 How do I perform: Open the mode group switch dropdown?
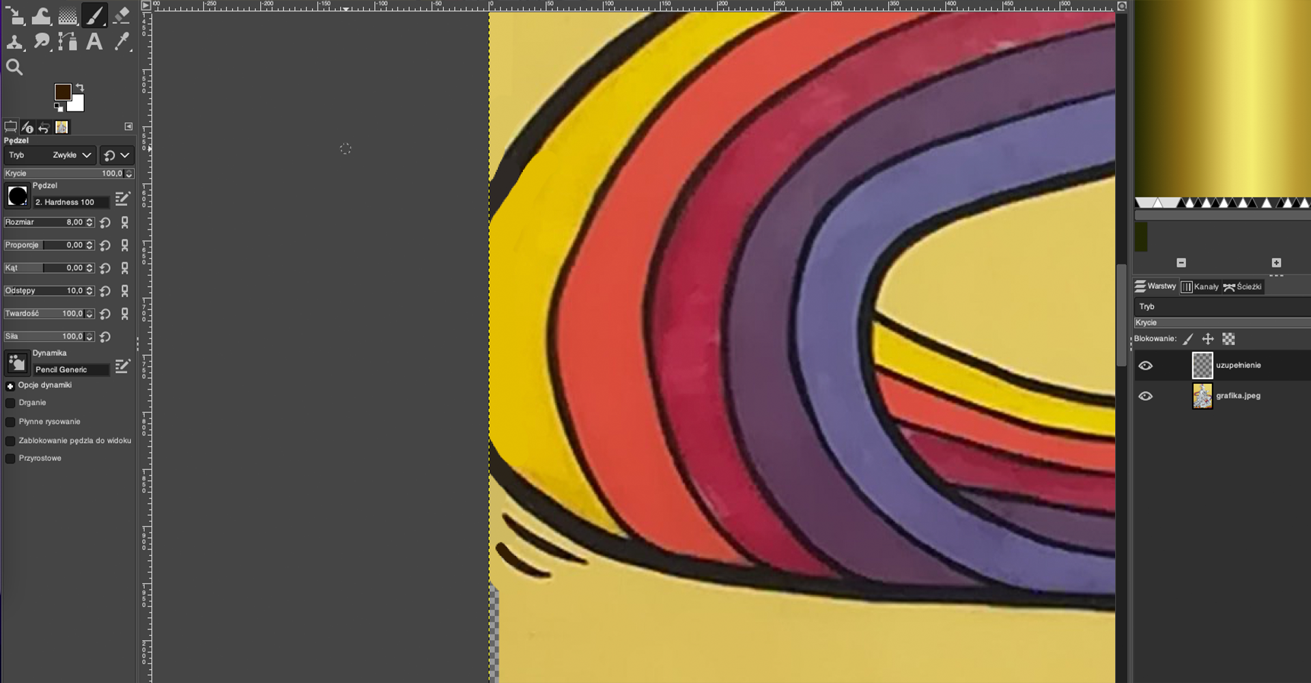click(x=116, y=155)
